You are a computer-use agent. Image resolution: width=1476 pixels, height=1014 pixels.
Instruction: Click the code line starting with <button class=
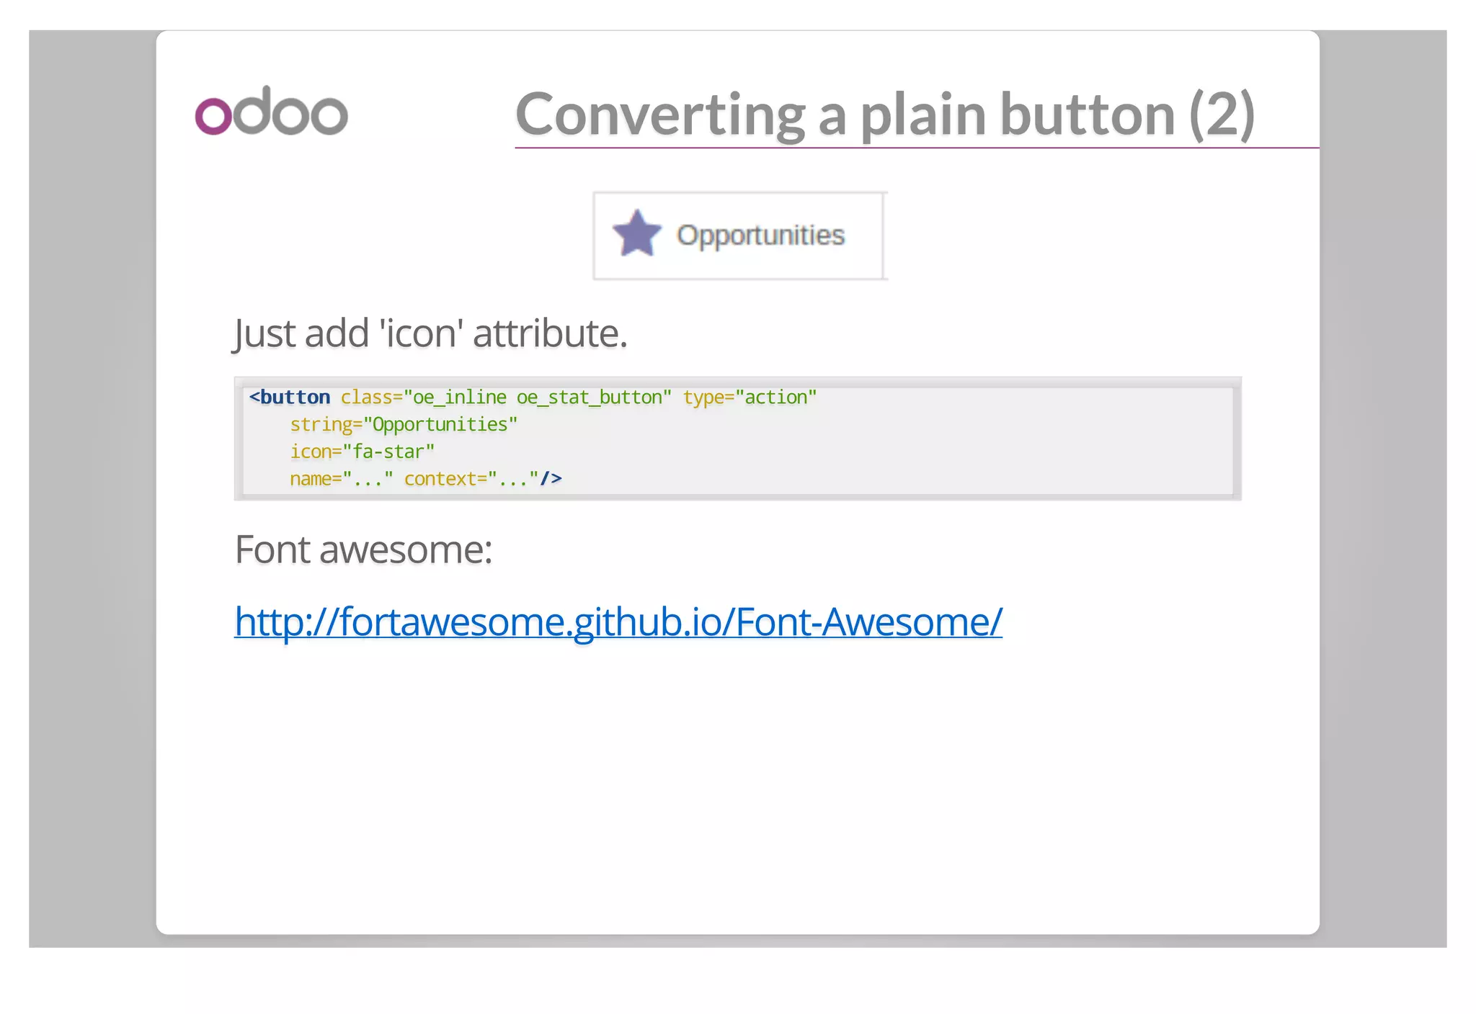pos(533,398)
